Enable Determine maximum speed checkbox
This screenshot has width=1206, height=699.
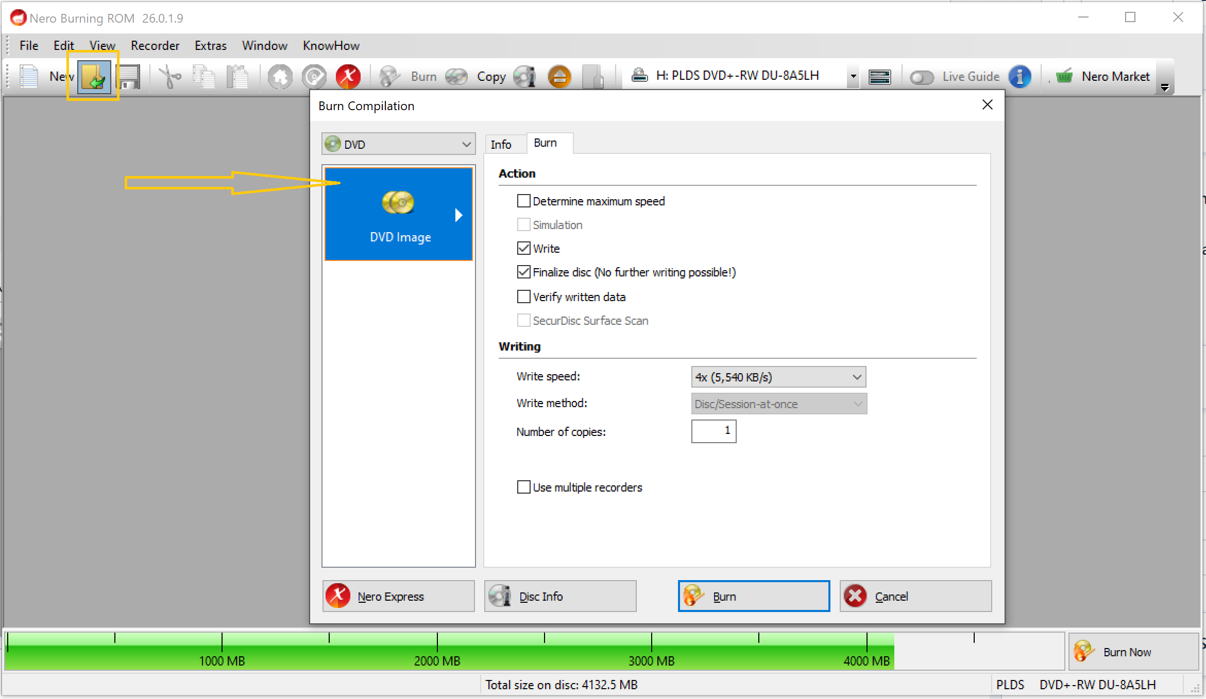(523, 201)
